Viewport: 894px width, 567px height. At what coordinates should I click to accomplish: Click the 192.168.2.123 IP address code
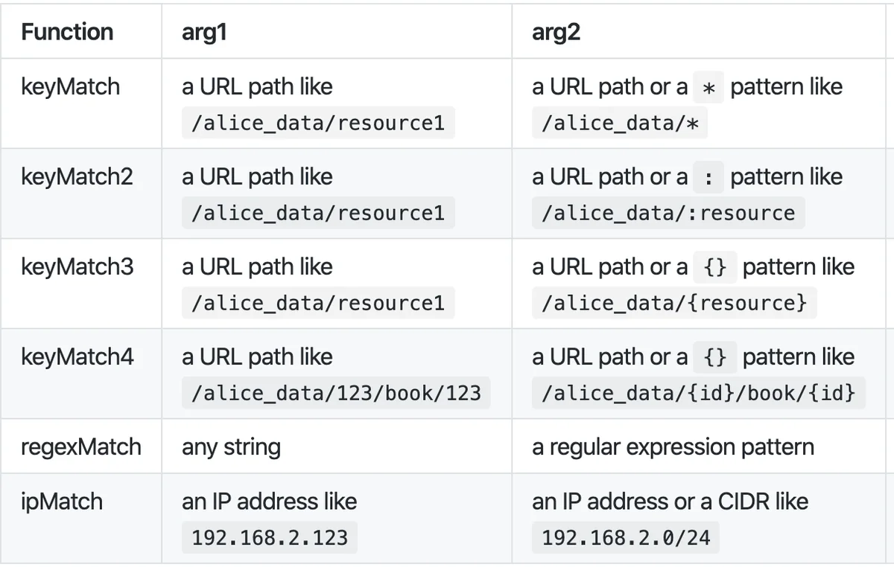(270, 538)
